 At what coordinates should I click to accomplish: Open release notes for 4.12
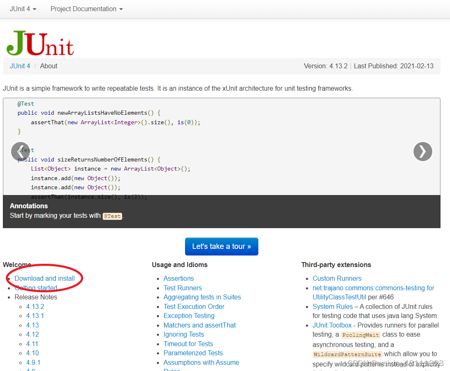tap(32, 334)
